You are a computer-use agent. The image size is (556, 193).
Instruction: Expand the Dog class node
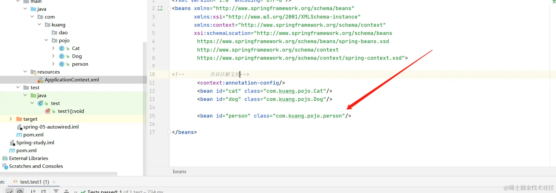coord(53,56)
